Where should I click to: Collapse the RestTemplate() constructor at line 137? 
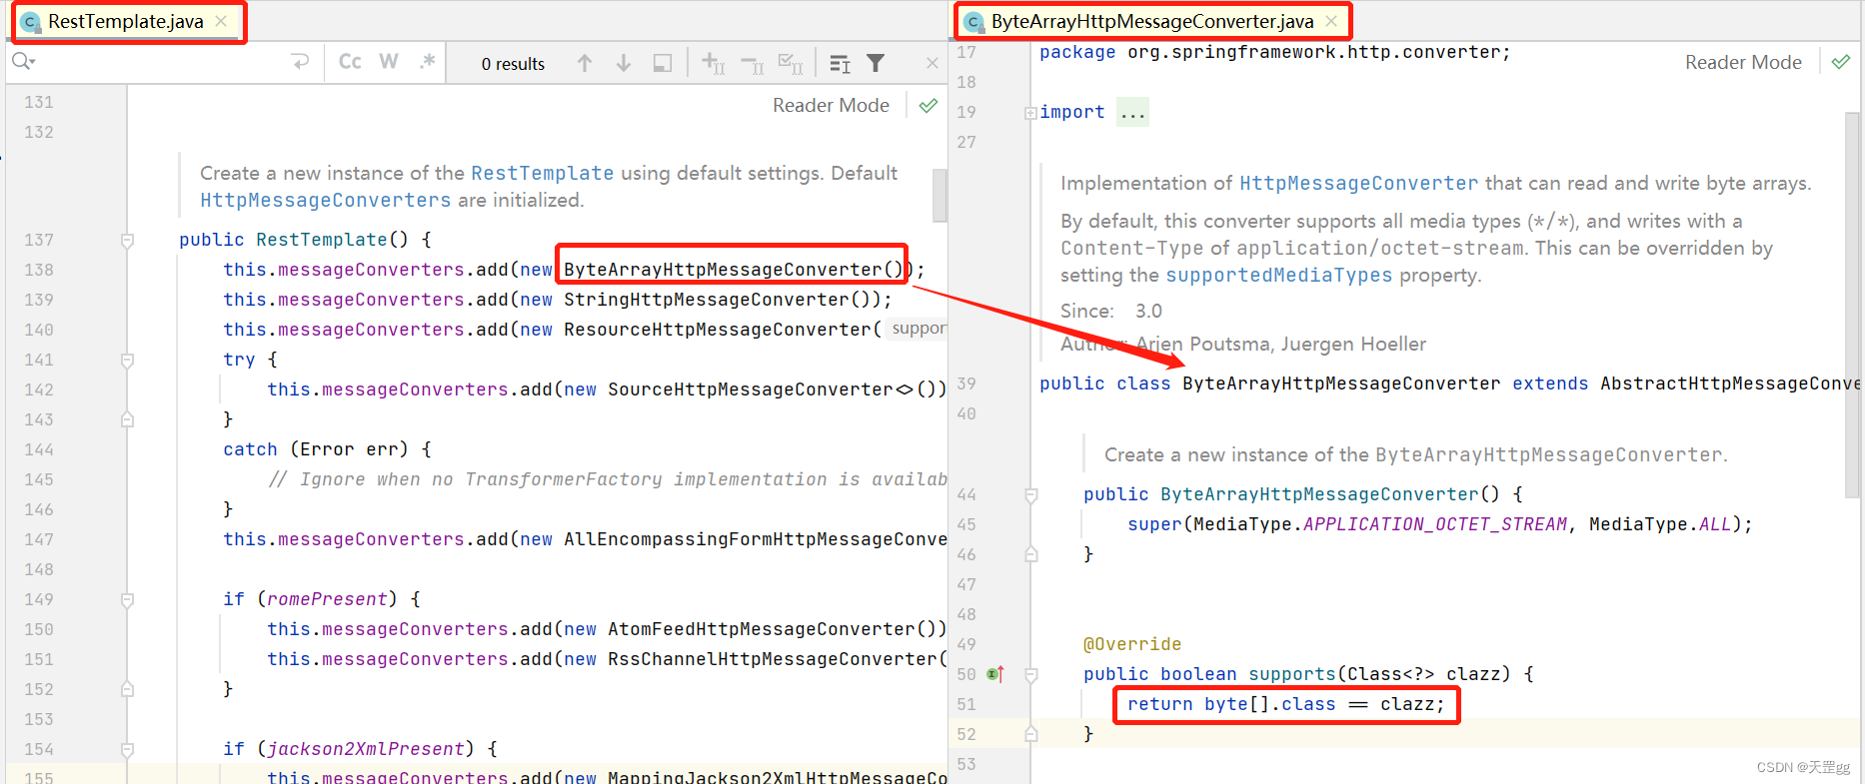(127, 241)
